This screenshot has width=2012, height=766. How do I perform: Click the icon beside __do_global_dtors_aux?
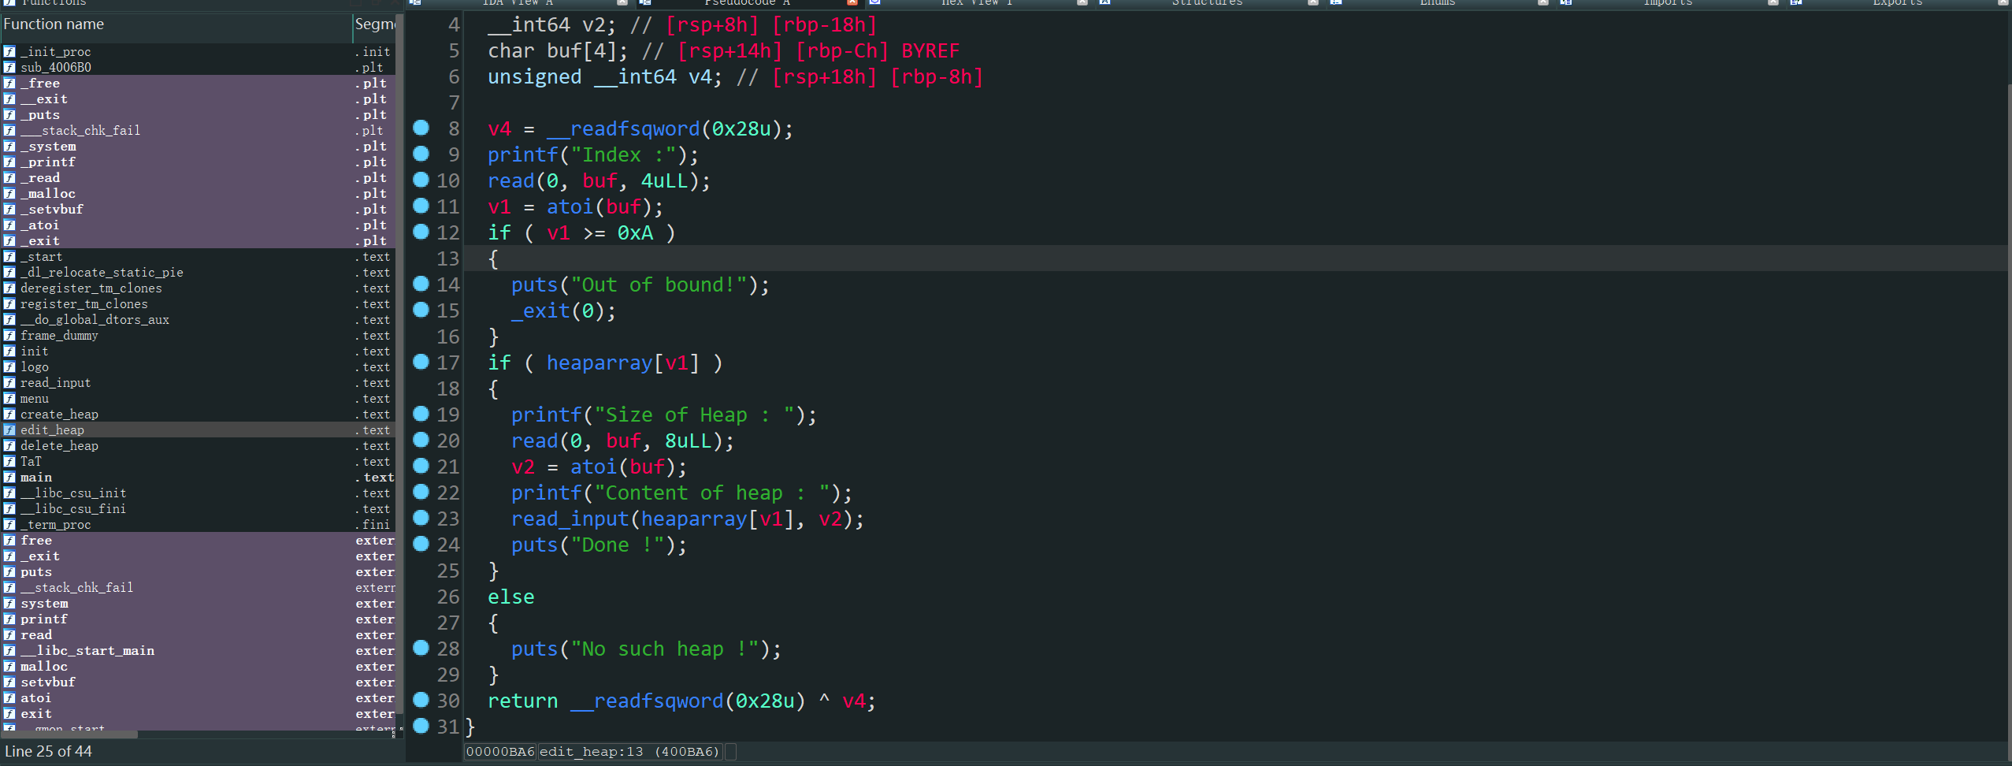pyautogui.click(x=9, y=320)
